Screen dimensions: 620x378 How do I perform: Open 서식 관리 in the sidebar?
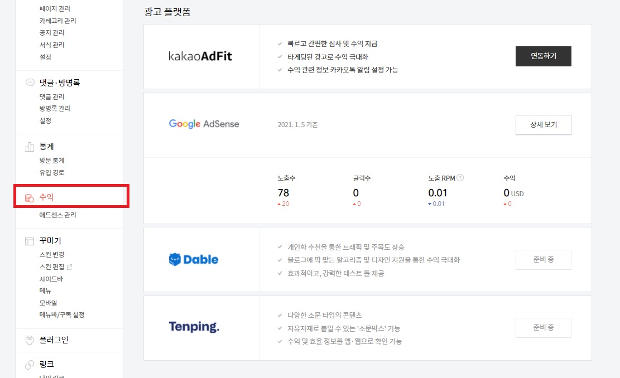(52, 45)
